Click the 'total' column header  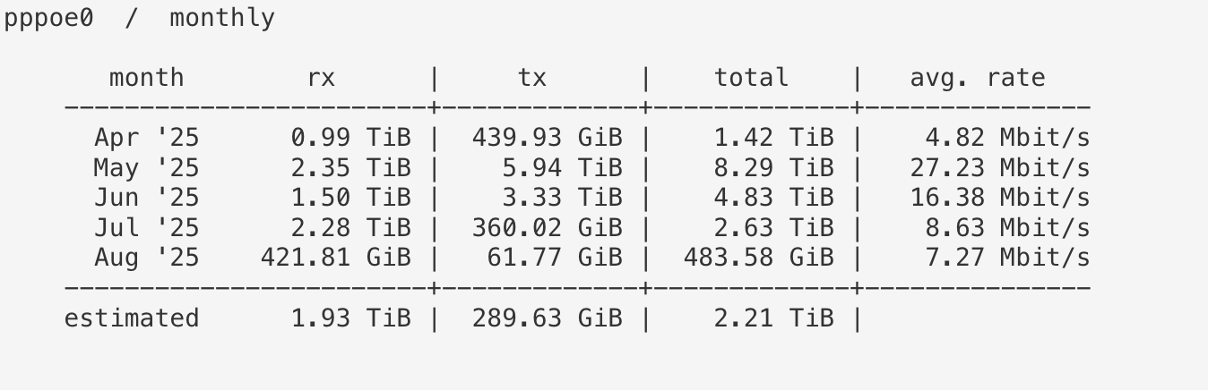751,78
